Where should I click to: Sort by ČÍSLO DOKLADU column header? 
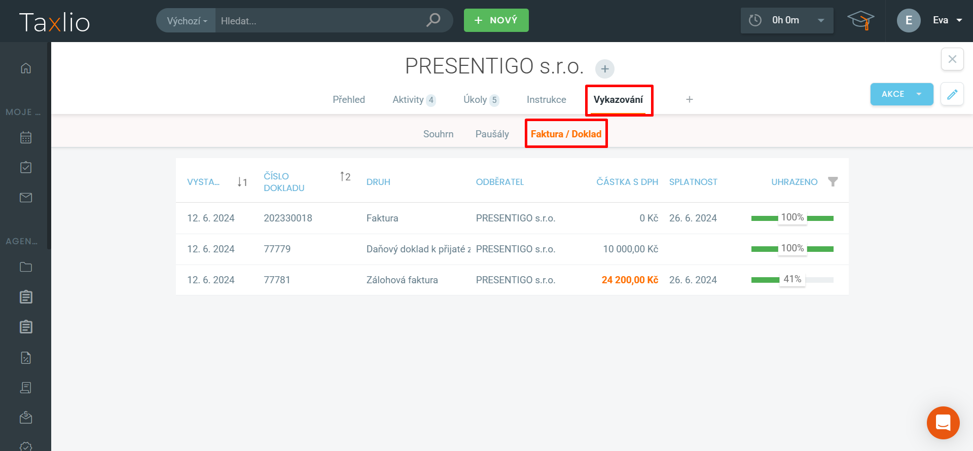pyautogui.click(x=284, y=182)
